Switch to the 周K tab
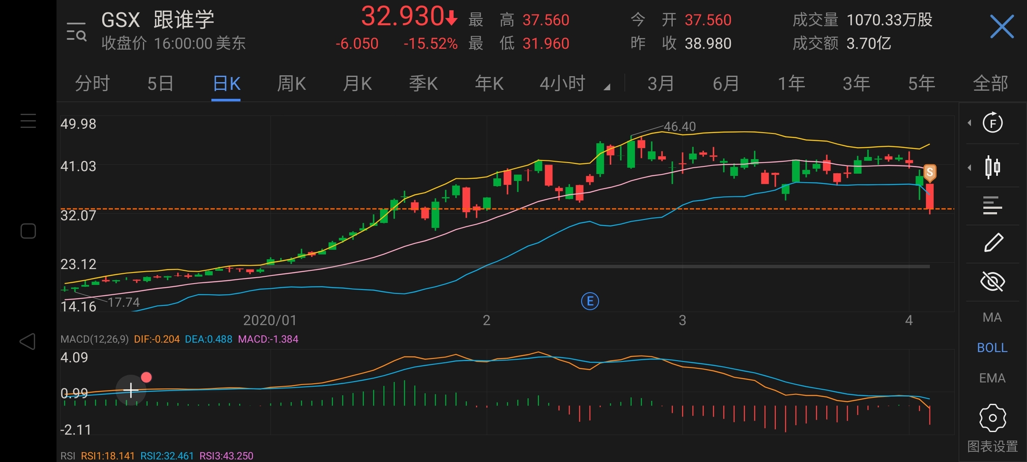 click(x=291, y=83)
